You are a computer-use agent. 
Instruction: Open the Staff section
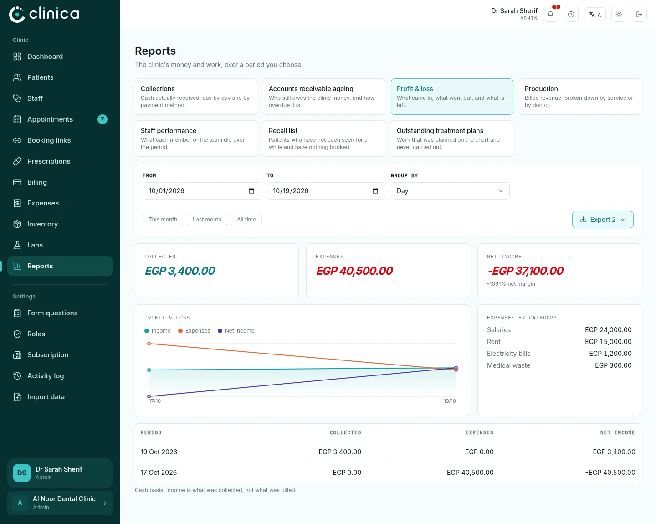[60, 98]
